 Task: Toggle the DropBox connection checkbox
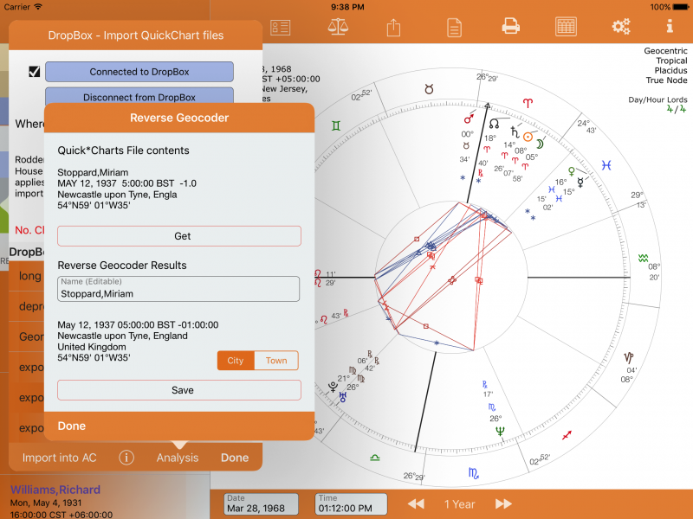click(35, 72)
